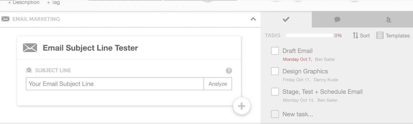Click the Templates grid icon

pyautogui.click(x=380, y=35)
